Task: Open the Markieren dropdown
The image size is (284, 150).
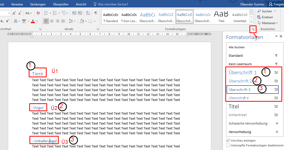Action: pyautogui.click(x=268, y=23)
